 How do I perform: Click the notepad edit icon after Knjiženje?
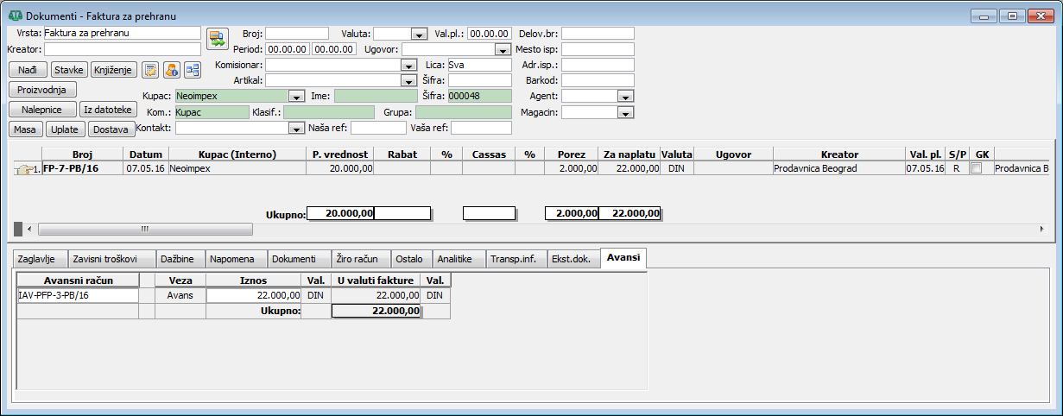coord(149,70)
